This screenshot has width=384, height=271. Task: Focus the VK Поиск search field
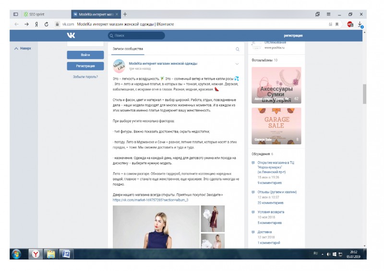point(136,35)
